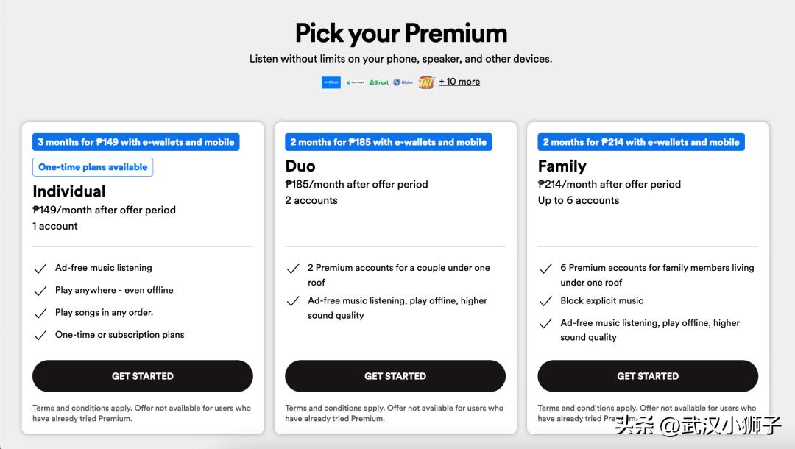The width and height of the screenshot is (795, 449).
Task: Click checkmark next to "2 Premium accounts for a couple"
Action: click(293, 269)
